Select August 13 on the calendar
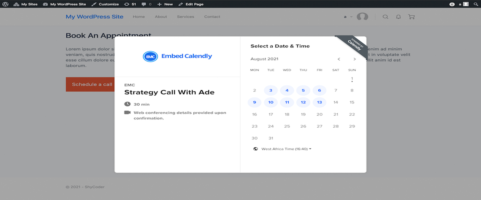The image size is (481, 200). pos(319,102)
